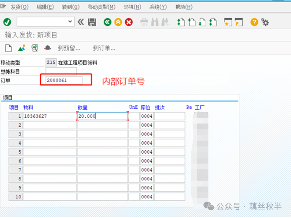This screenshot has width=291, height=218.
Task: Click the quantity field in row 3
Action: [102, 134]
